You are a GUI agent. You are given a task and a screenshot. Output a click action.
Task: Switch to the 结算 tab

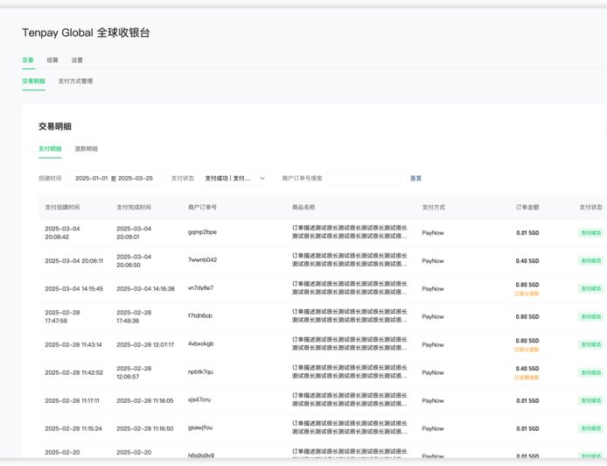[x=52, y=60]
